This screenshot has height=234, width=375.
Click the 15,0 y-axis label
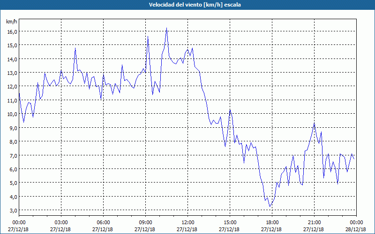[x=11, y=45]
